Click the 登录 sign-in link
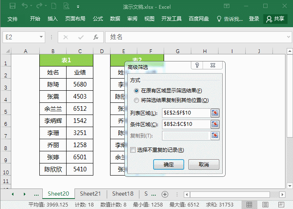The width and height of the screenshot is (293, 209). pos(254,19)
